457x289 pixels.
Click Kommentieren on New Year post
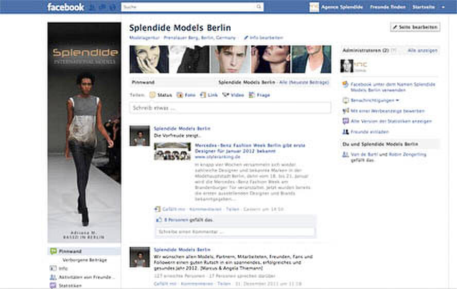(197, 283)
